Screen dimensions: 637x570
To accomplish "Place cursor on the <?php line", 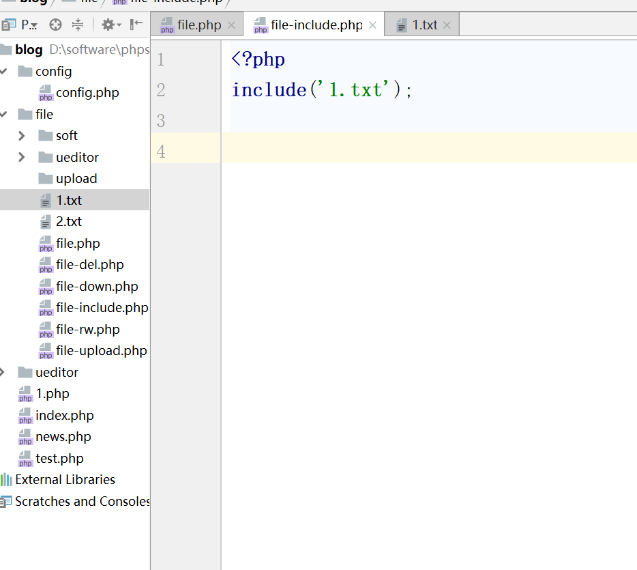I will point(258,59).
